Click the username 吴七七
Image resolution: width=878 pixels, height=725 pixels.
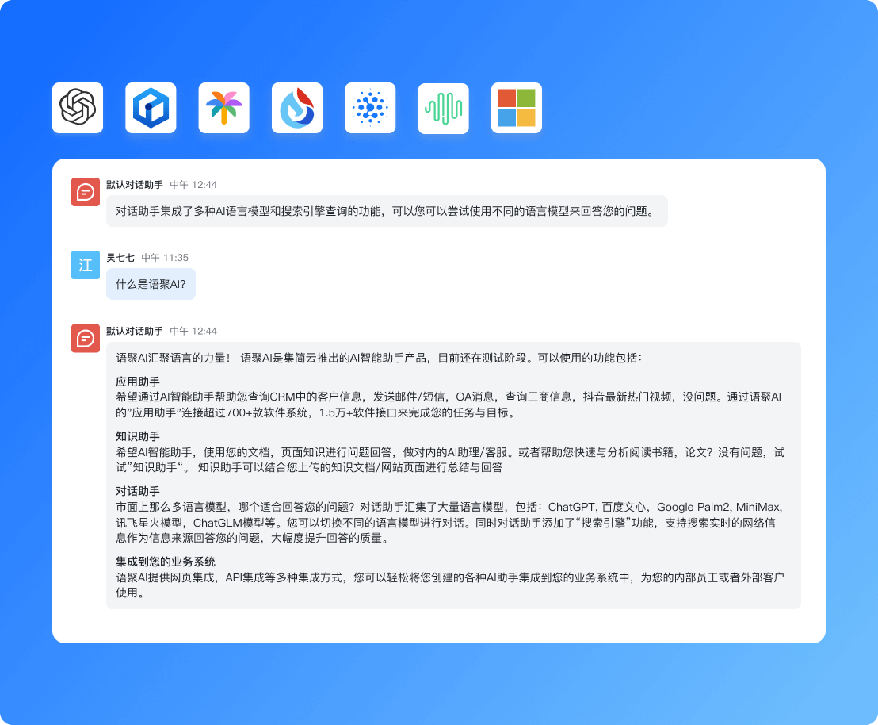tap(120, 258)
